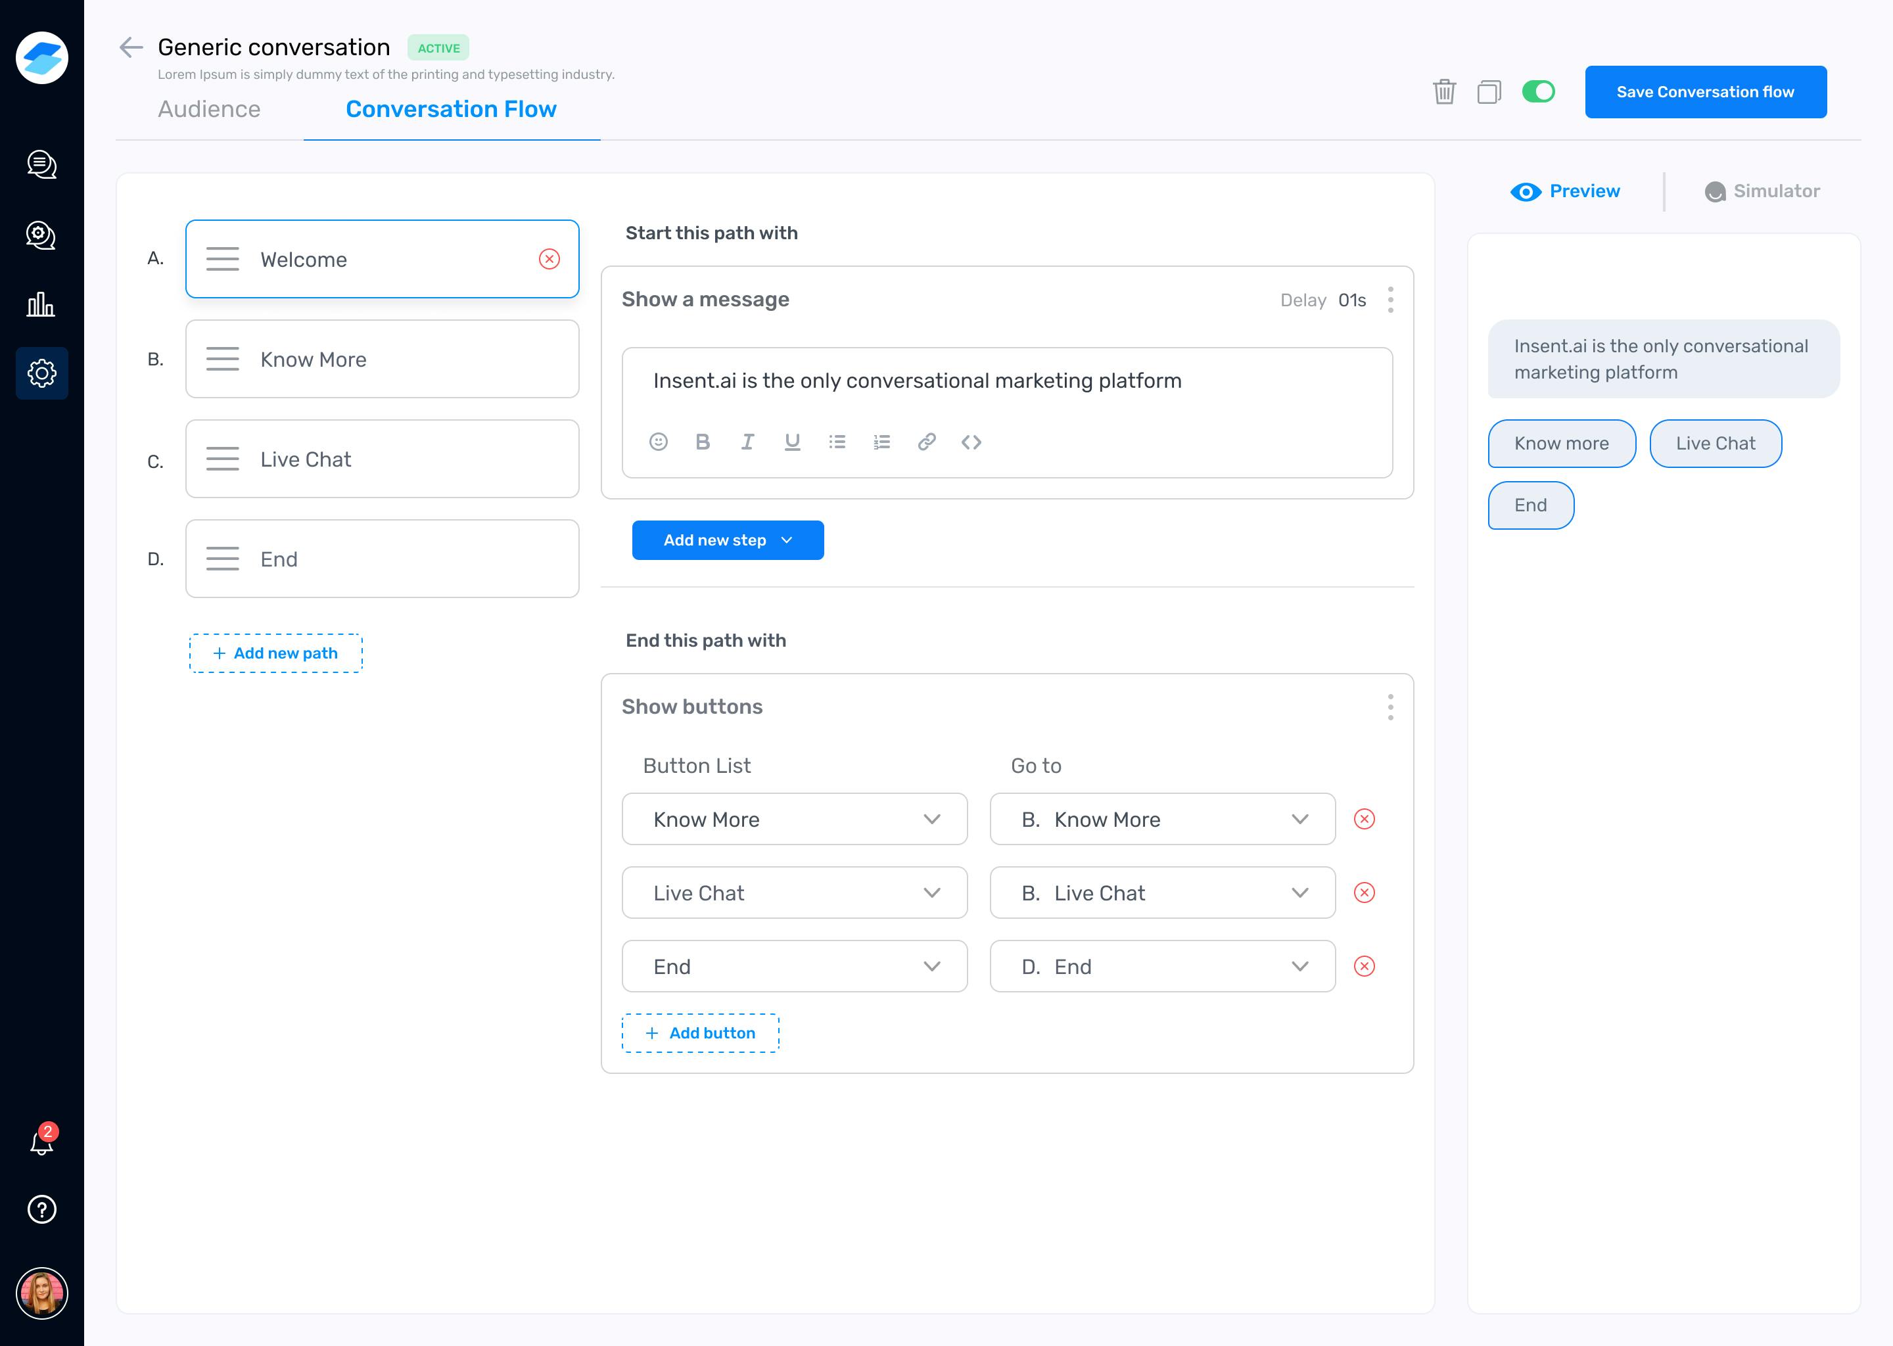The height and width of the screenshot is (1346, 1893).
Task: Select the emoji icon in the message editor
Action: [659, 442]
